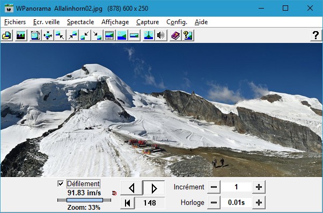Open the Aide menu
The image size is (323, 213).
(201, 22)
